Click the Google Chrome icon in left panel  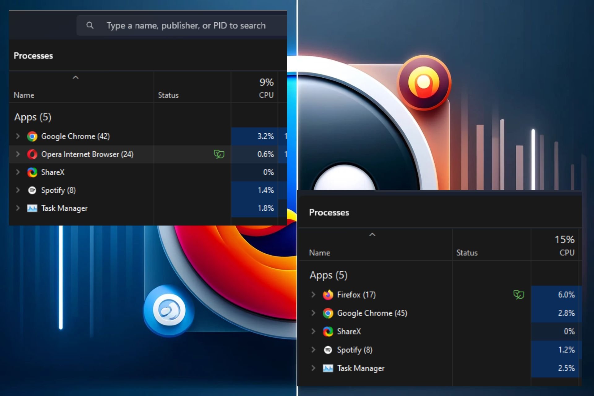click(x=32, y=136)
